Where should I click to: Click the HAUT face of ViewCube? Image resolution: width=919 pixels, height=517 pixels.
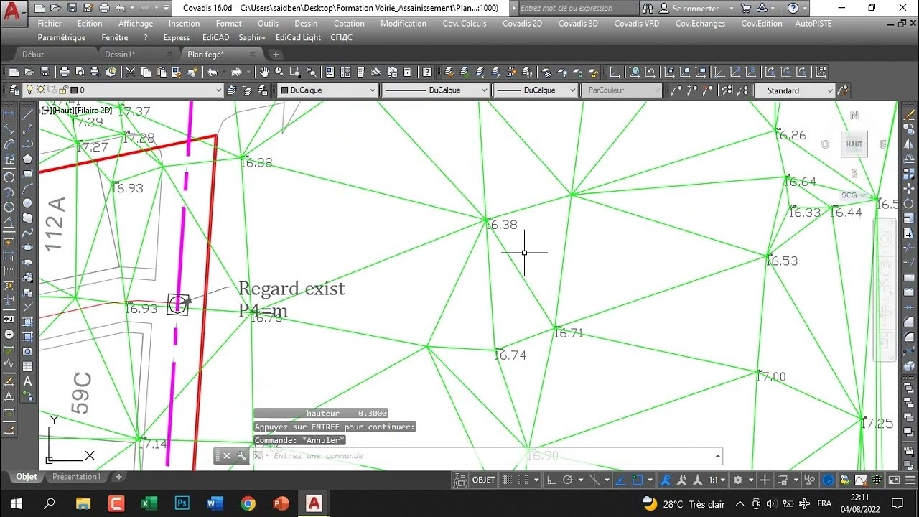(x=854, y=144)
